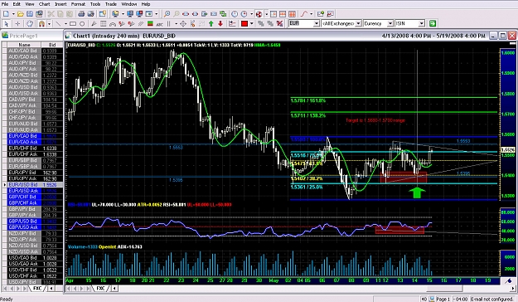Print using the printer icon
The height and width of the screenshot is (302, 518).
[81, 14]
